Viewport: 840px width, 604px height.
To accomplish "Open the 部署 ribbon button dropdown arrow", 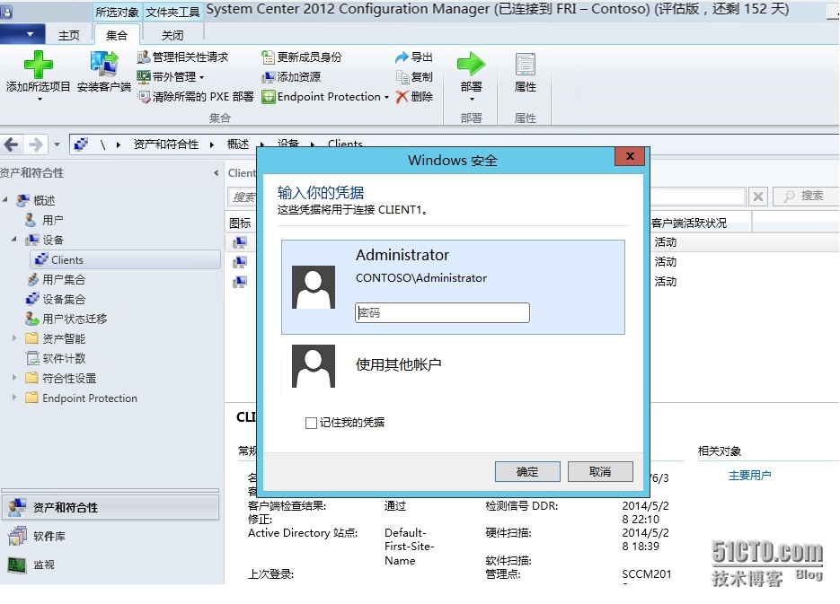I will pos(472,99).
